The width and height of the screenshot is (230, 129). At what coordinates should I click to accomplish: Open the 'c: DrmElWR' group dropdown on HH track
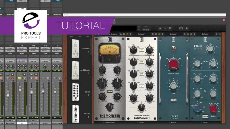pos(22,61)
